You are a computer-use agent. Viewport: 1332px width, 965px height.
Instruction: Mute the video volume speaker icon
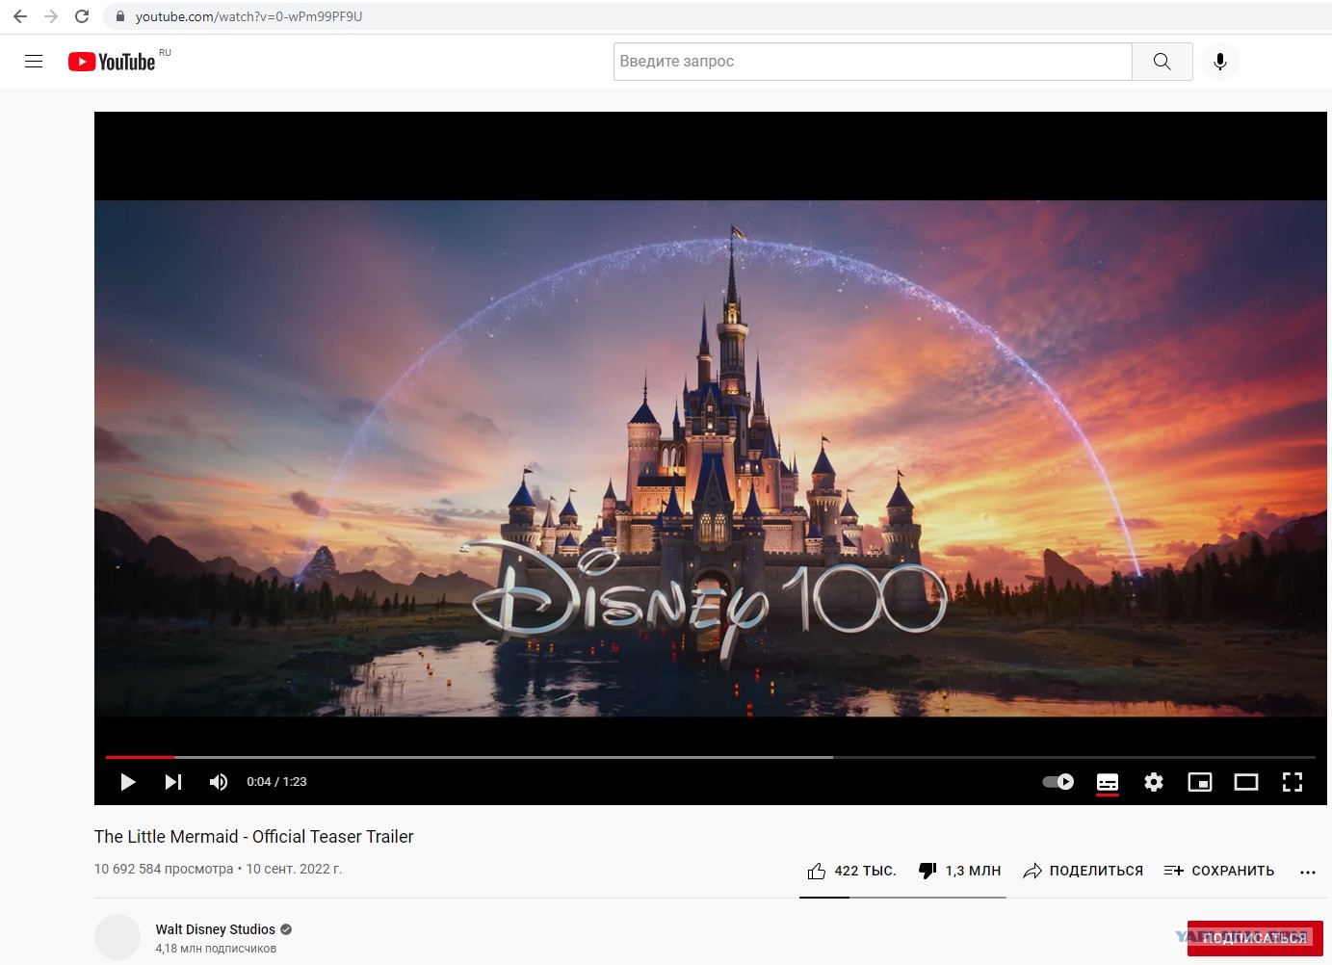coord(219,782)
